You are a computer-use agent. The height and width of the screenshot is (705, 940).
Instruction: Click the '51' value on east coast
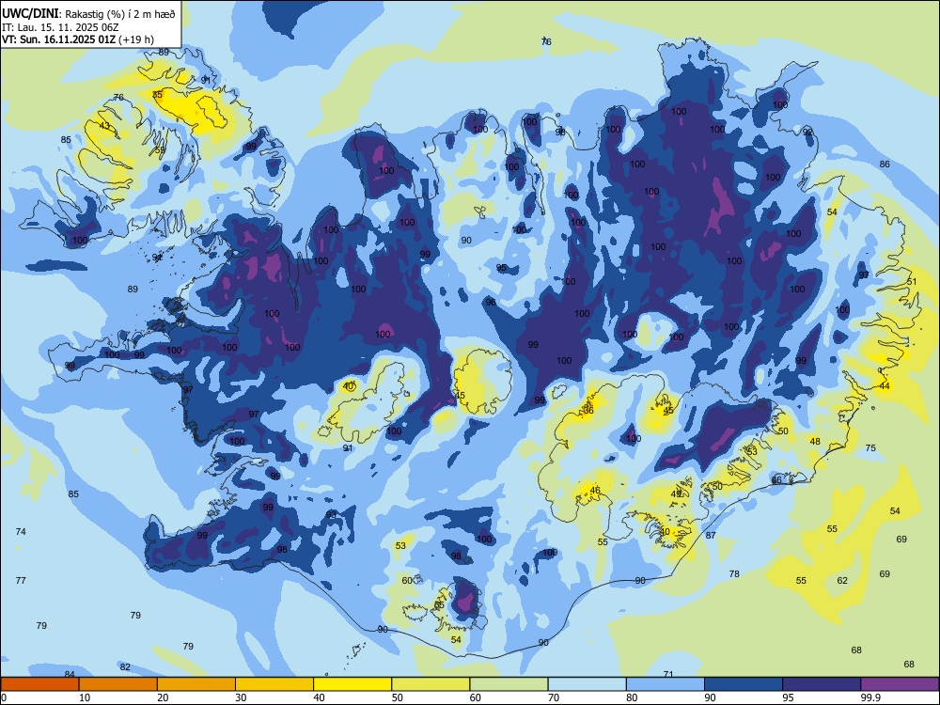(912, 282)
